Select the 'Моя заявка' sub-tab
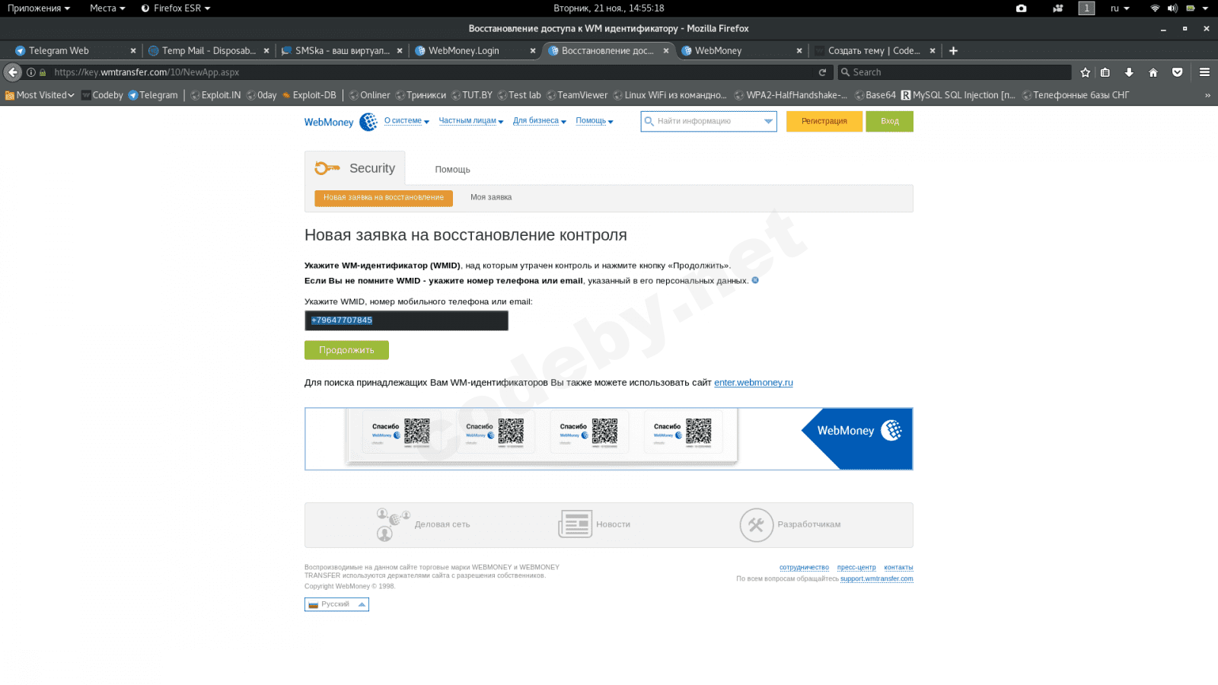 pyautogui.click(x=491, y=197)
